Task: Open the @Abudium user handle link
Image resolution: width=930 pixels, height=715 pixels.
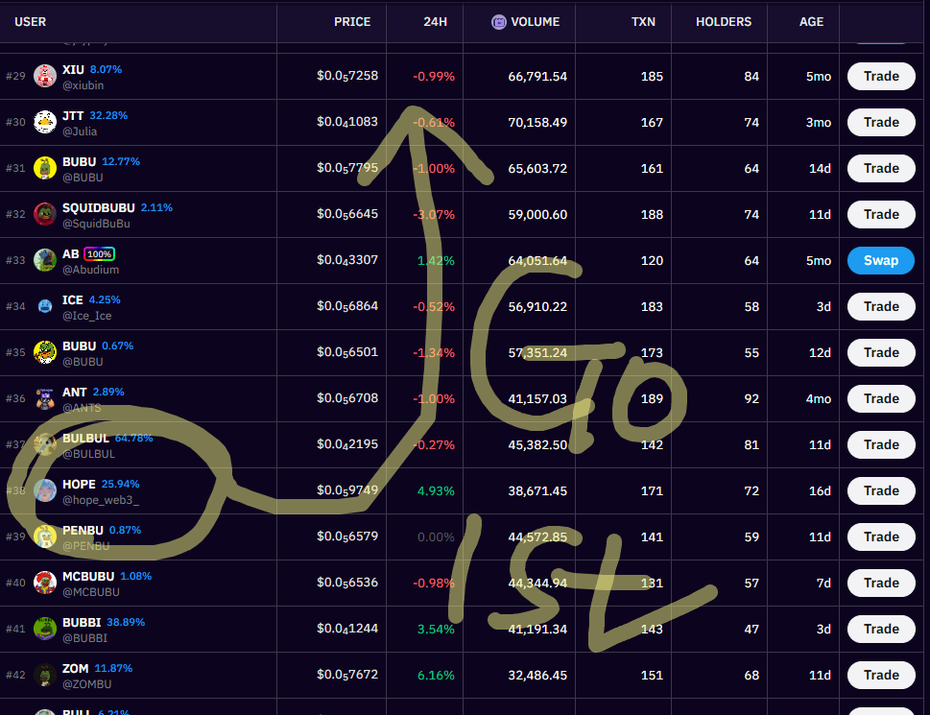Action: point(91,270)
